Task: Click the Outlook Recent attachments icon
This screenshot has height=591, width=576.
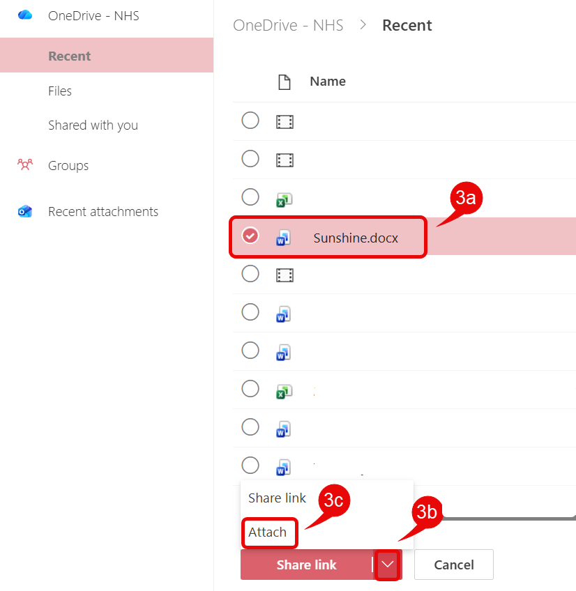Action: [x=25, y=211]
